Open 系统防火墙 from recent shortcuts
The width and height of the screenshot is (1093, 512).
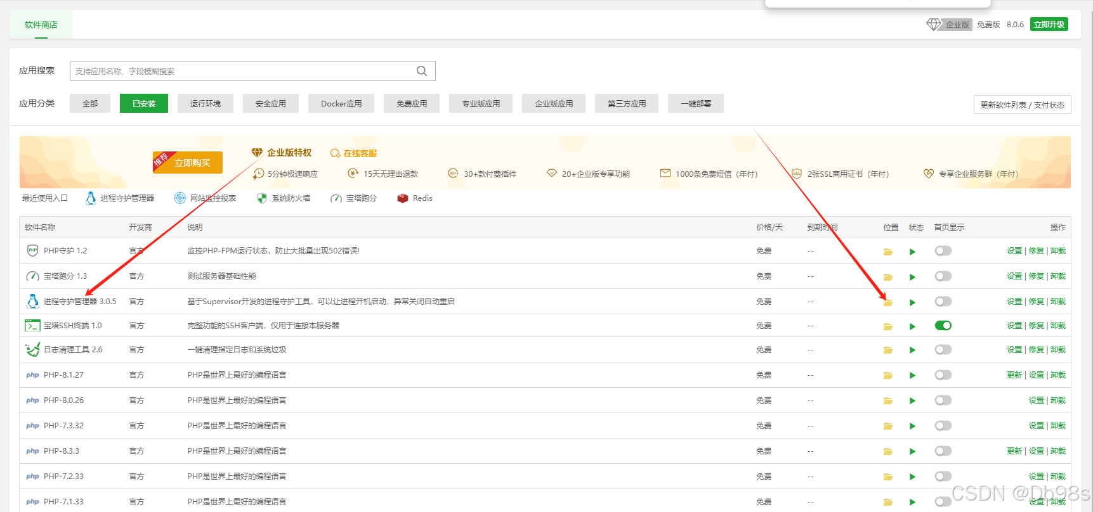pos(284,198)
